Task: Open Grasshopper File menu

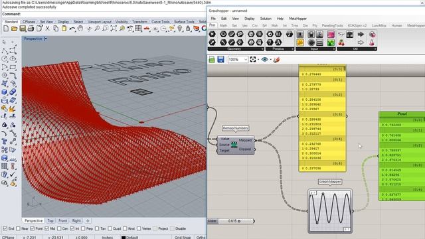Action: point(213,19)
